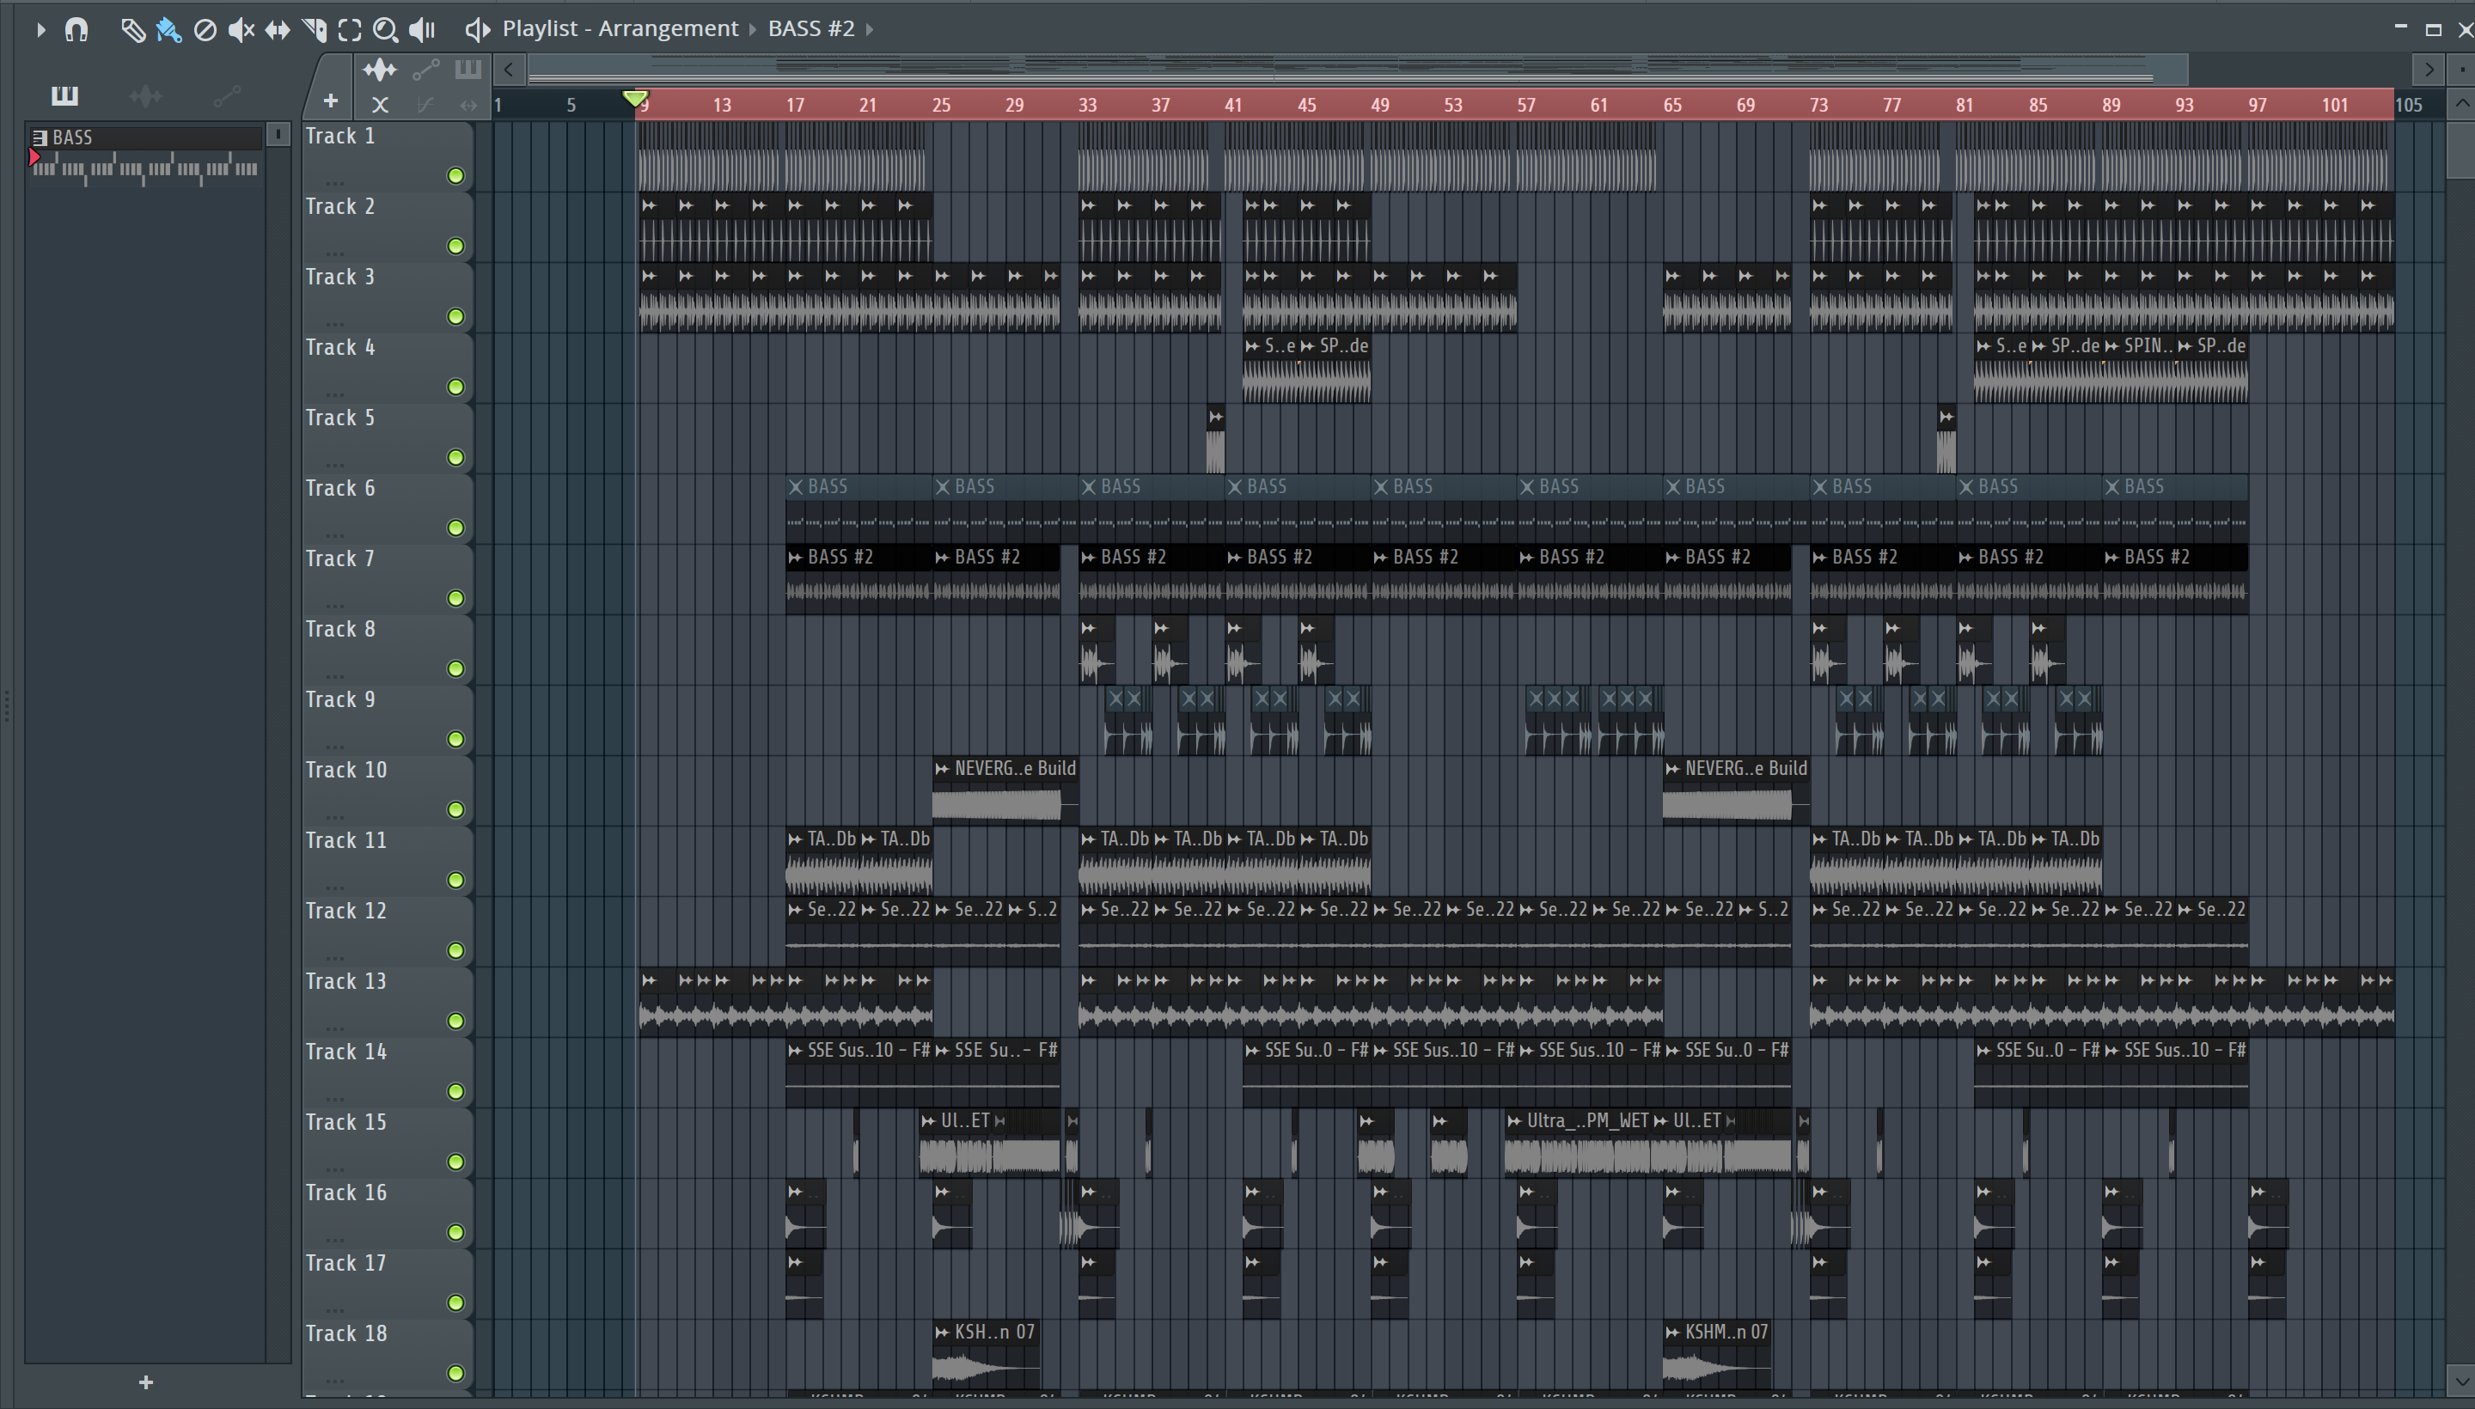Choose the Select marquee tool
2475x1409 pixels.
point(350,30)
